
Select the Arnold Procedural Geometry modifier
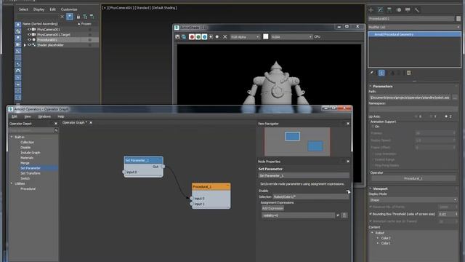(x=414, y=34)
